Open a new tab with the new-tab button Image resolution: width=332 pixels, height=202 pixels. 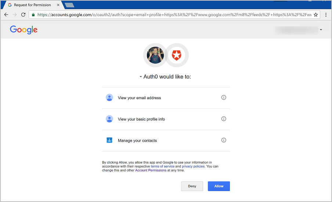coord(69,5)
